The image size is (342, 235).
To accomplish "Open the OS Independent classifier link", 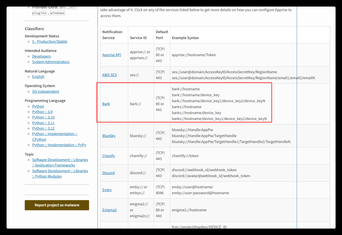I will [x=46, y=91].
